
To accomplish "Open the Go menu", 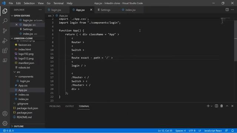I will (49, 3).
